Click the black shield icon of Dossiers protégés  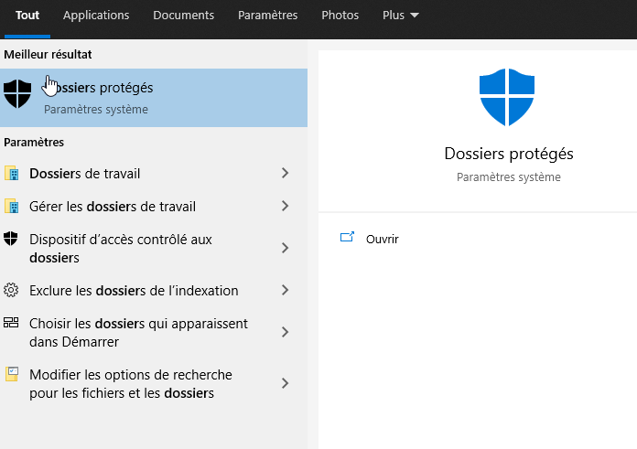[17, 93]
